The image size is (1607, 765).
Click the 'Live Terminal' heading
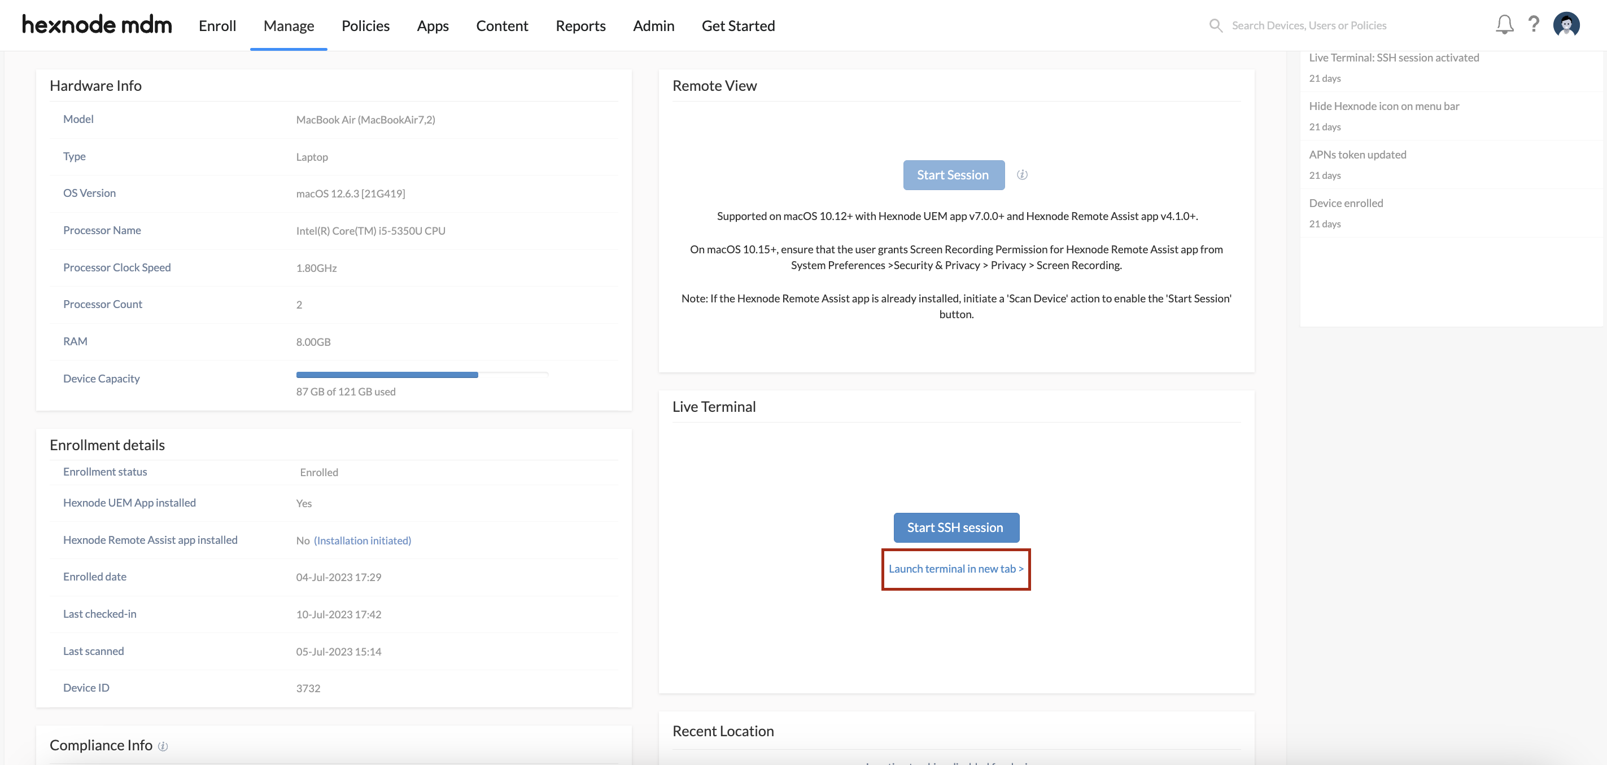click(x=714, y=407)
